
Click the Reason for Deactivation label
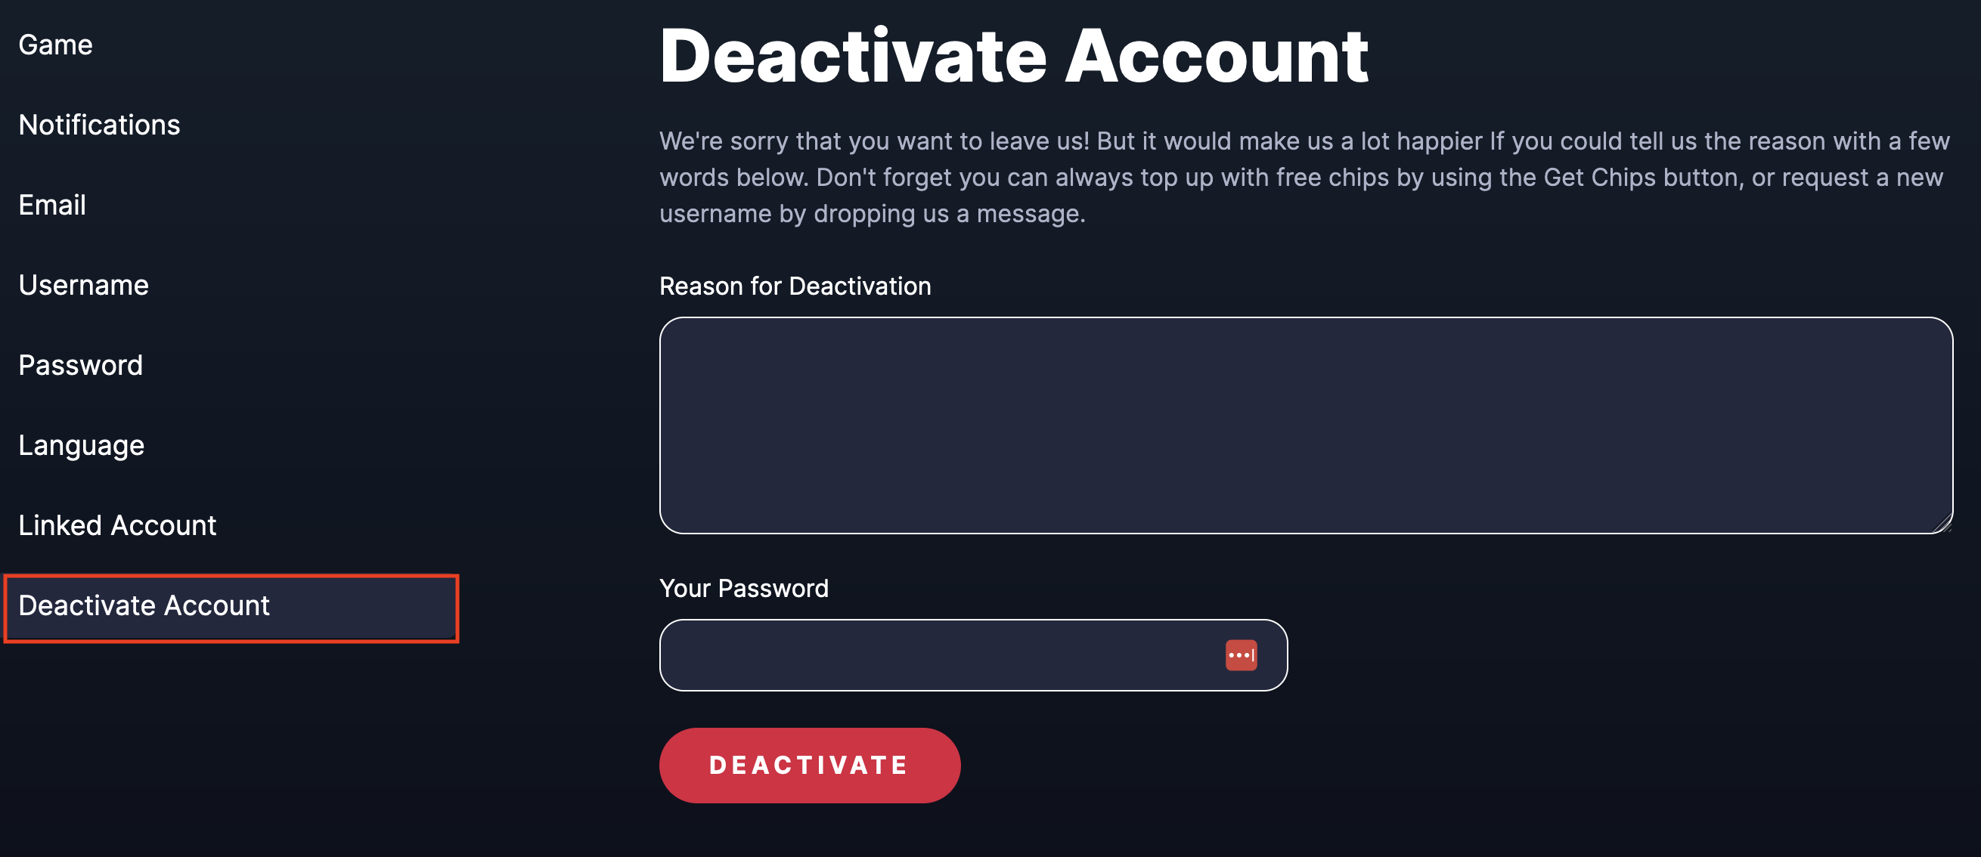coord(795,286)
